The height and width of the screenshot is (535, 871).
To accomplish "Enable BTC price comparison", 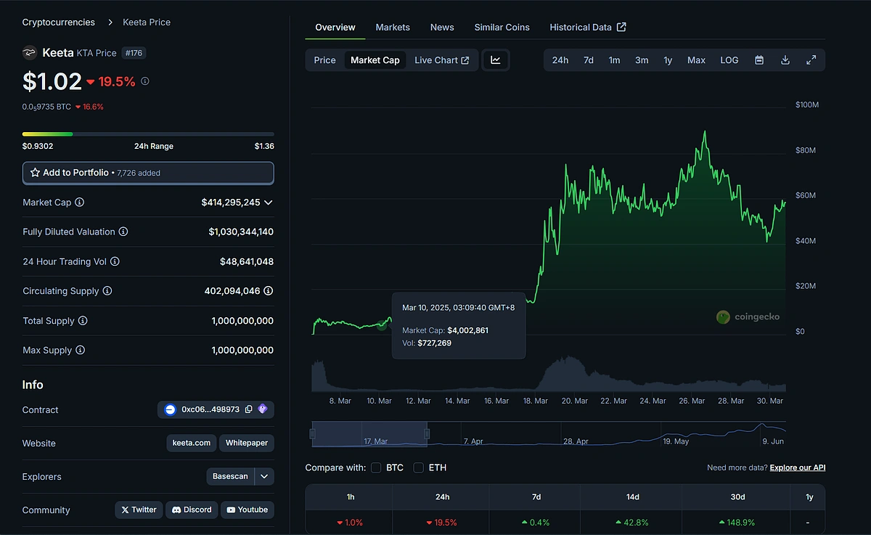I will click(376, 467).
